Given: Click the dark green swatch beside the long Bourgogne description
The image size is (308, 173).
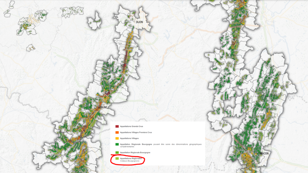Looking at the screenshot, I should coord(117,144).
